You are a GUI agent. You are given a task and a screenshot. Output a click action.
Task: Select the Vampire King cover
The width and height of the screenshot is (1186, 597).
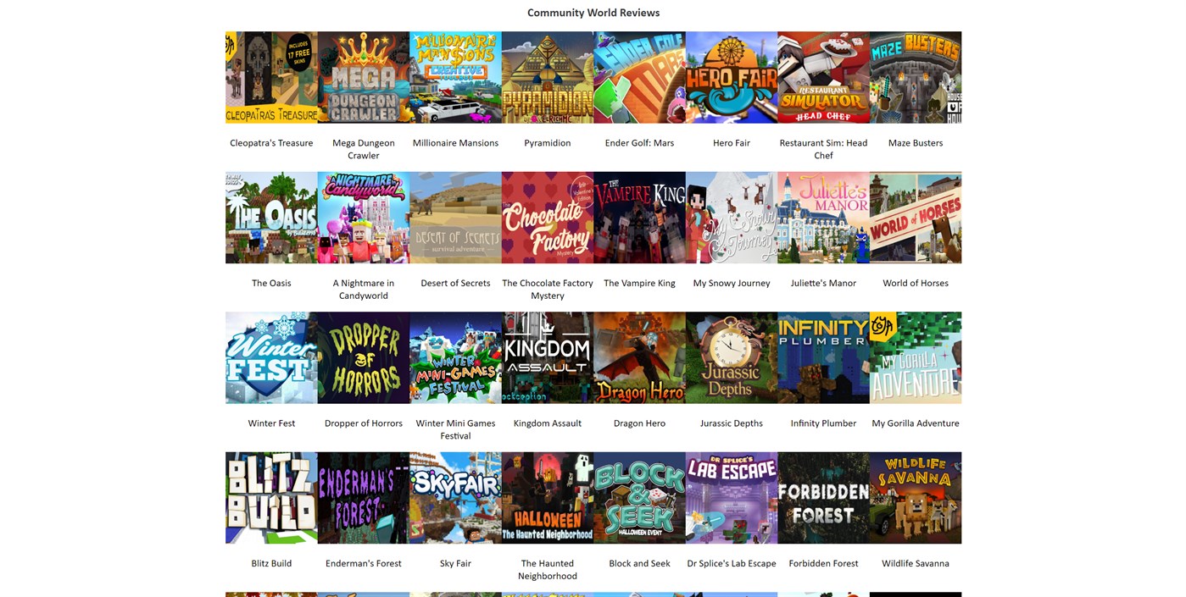639,218
